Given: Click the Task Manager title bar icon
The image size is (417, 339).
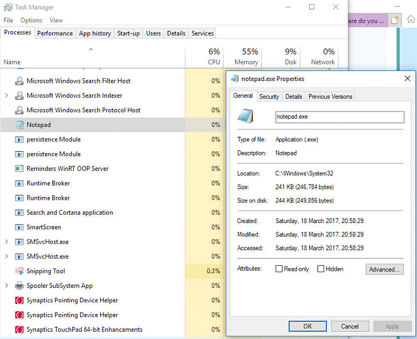Looking at the screenshot, I should pos(8,7).
